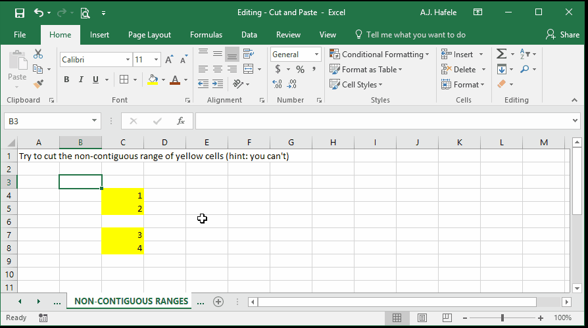Click the Copy icon in Clipboard group
The height and width of the screenshot is (328, 588).
(37, 69)
